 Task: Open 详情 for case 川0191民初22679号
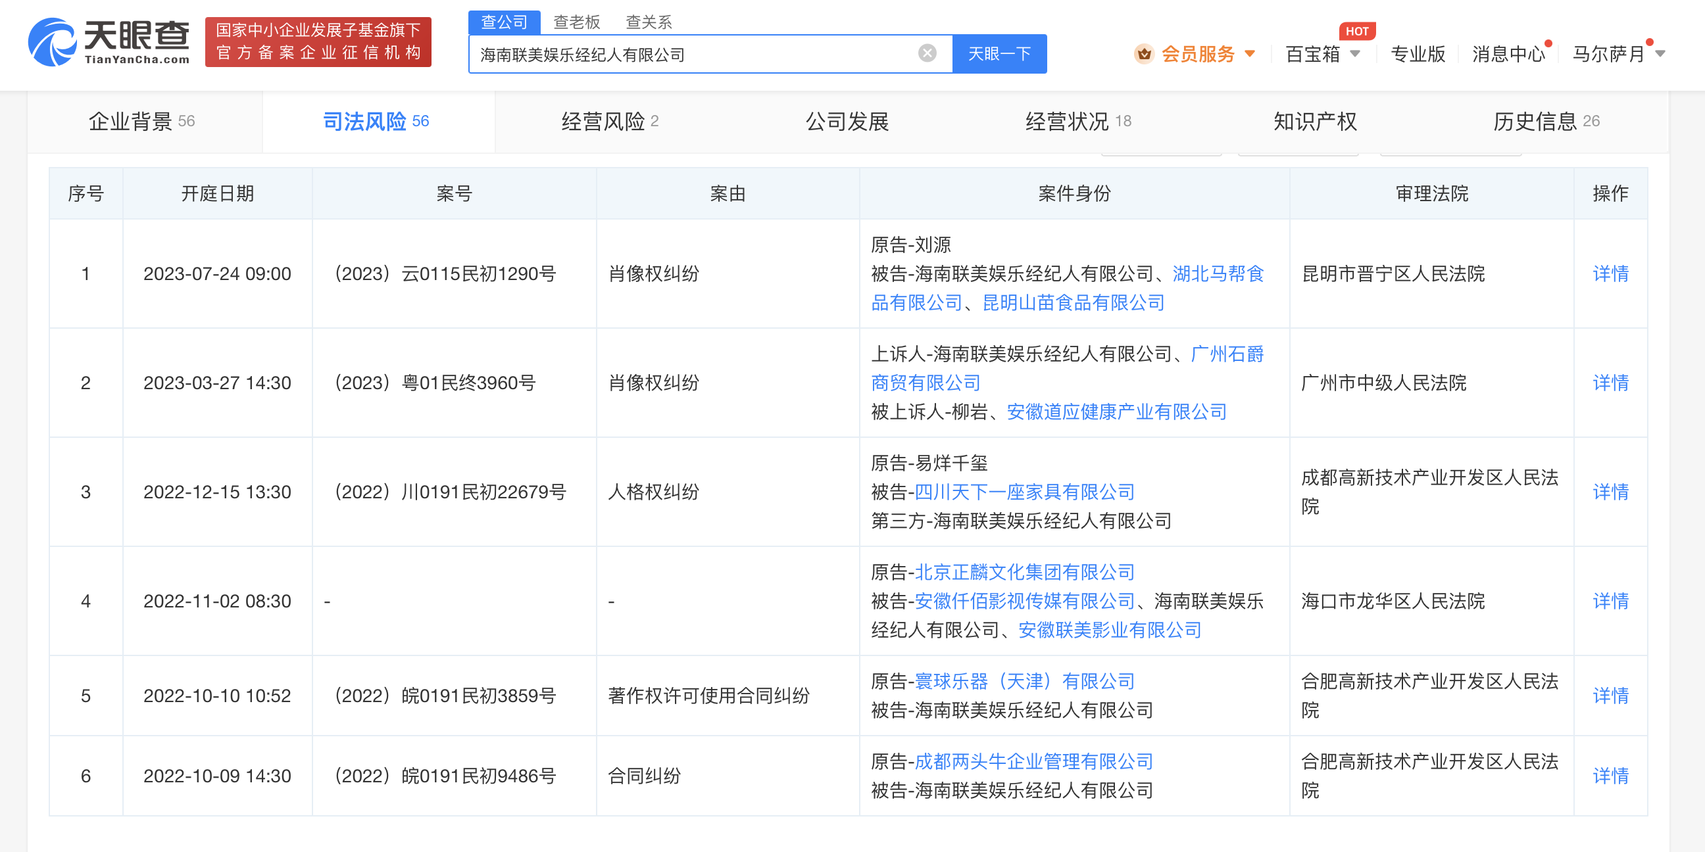pyautogui.click(x=1610, y=492)
